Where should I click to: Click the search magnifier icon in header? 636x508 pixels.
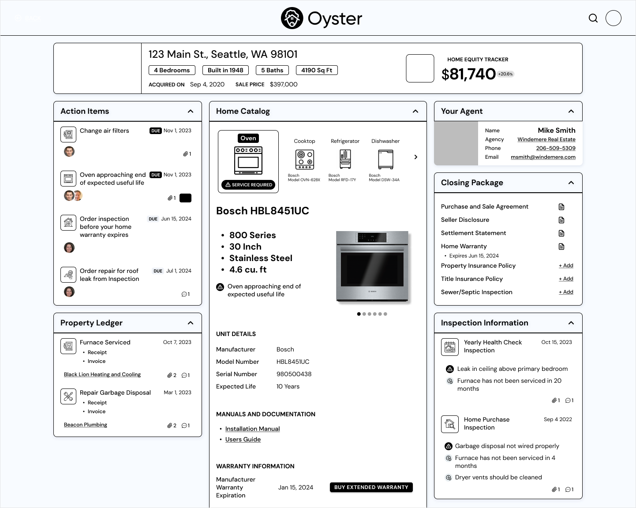click(x=593, y=18)
